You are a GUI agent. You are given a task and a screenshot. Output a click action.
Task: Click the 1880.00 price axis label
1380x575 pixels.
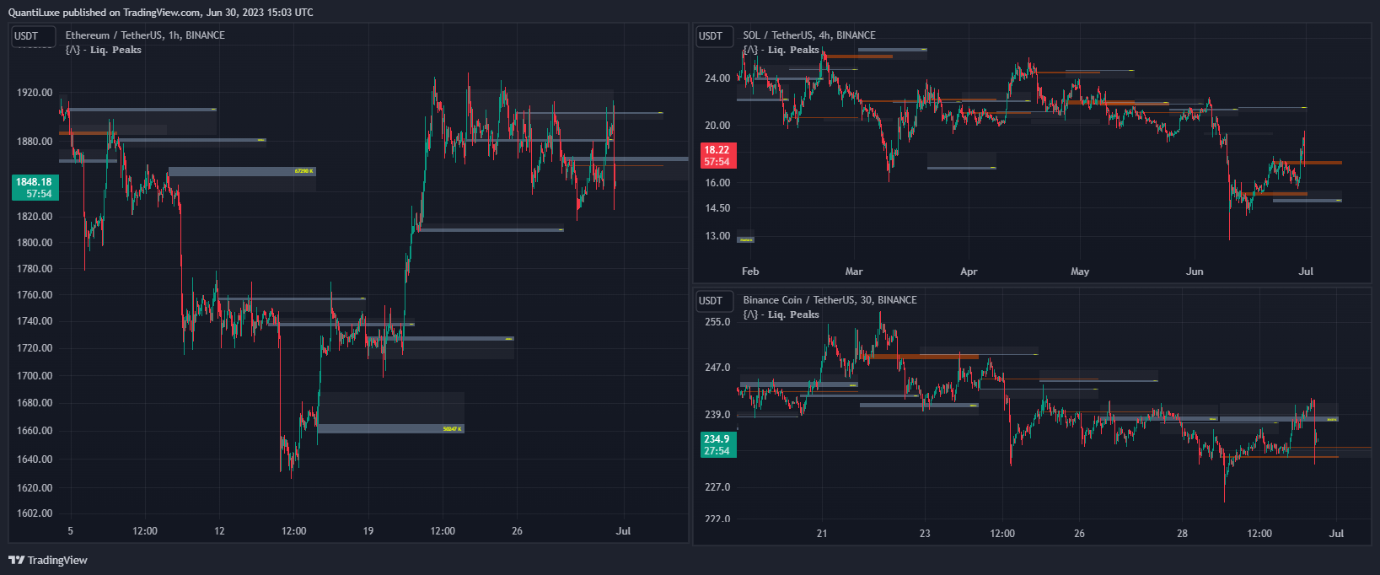(35, 142)
